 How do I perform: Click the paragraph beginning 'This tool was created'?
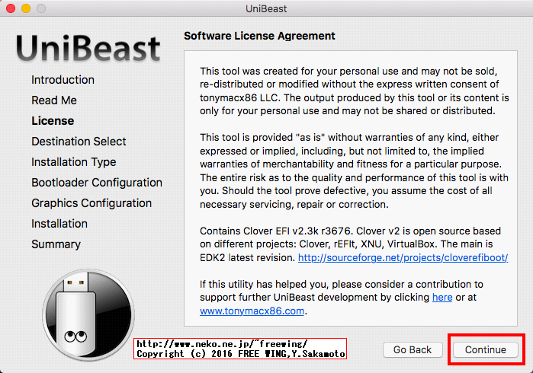click(x=355, y=91)
